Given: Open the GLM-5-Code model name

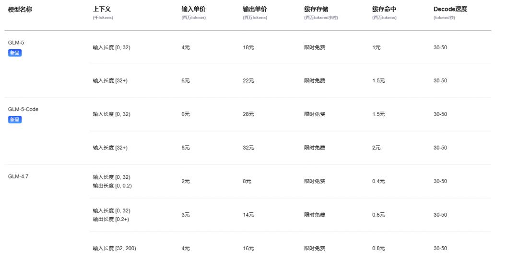Looking at the screenshot, I should tap(23, 109).
